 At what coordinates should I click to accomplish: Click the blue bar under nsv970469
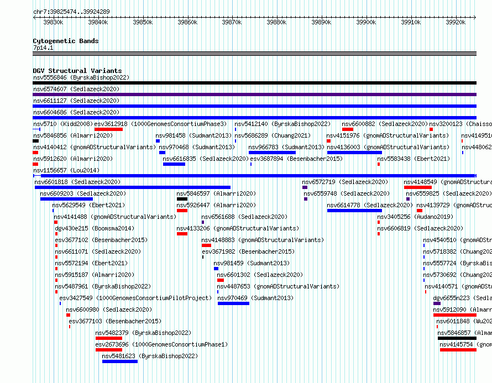point(233,303)
